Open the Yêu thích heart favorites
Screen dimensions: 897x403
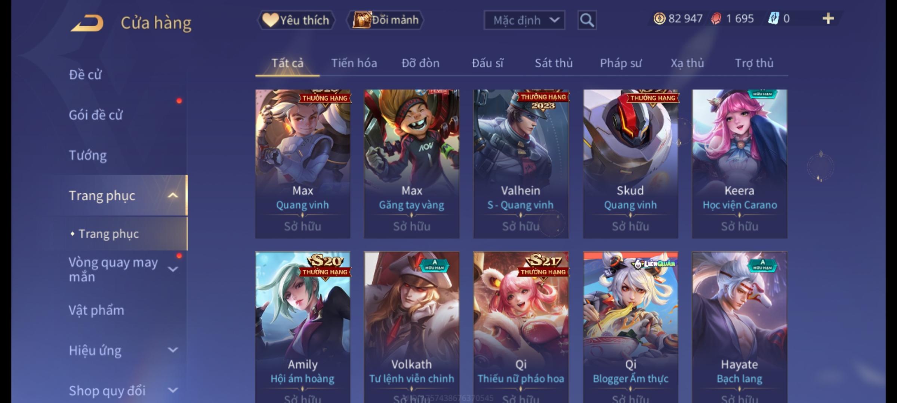[296, 20]
